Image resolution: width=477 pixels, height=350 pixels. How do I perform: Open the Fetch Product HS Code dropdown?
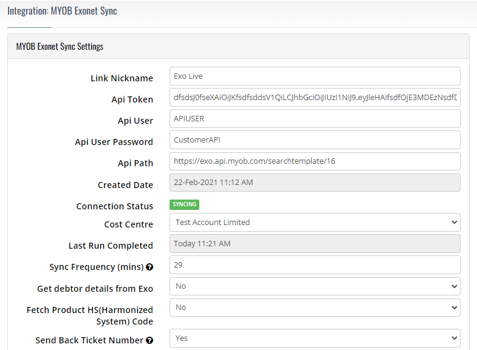click(x=315, y=307)
